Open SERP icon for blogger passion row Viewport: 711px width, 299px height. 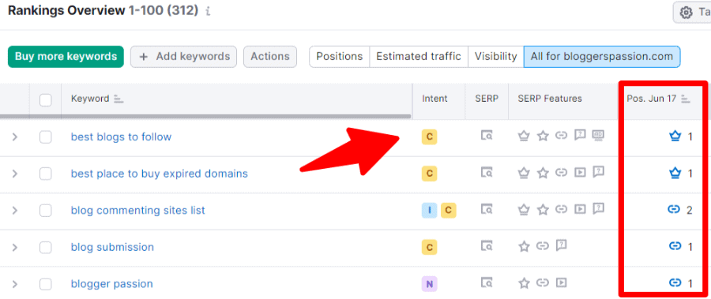click(x=487, y=283)
